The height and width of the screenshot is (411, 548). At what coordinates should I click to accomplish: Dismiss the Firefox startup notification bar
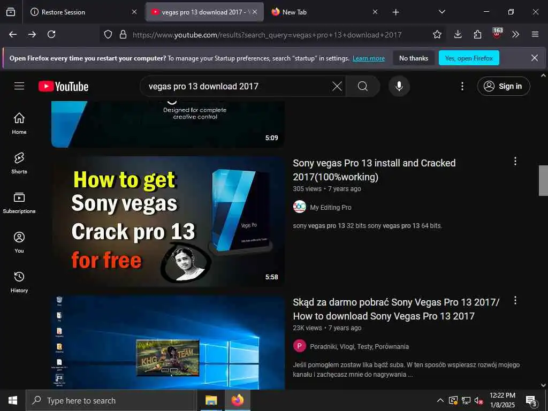tap(535, 58)
